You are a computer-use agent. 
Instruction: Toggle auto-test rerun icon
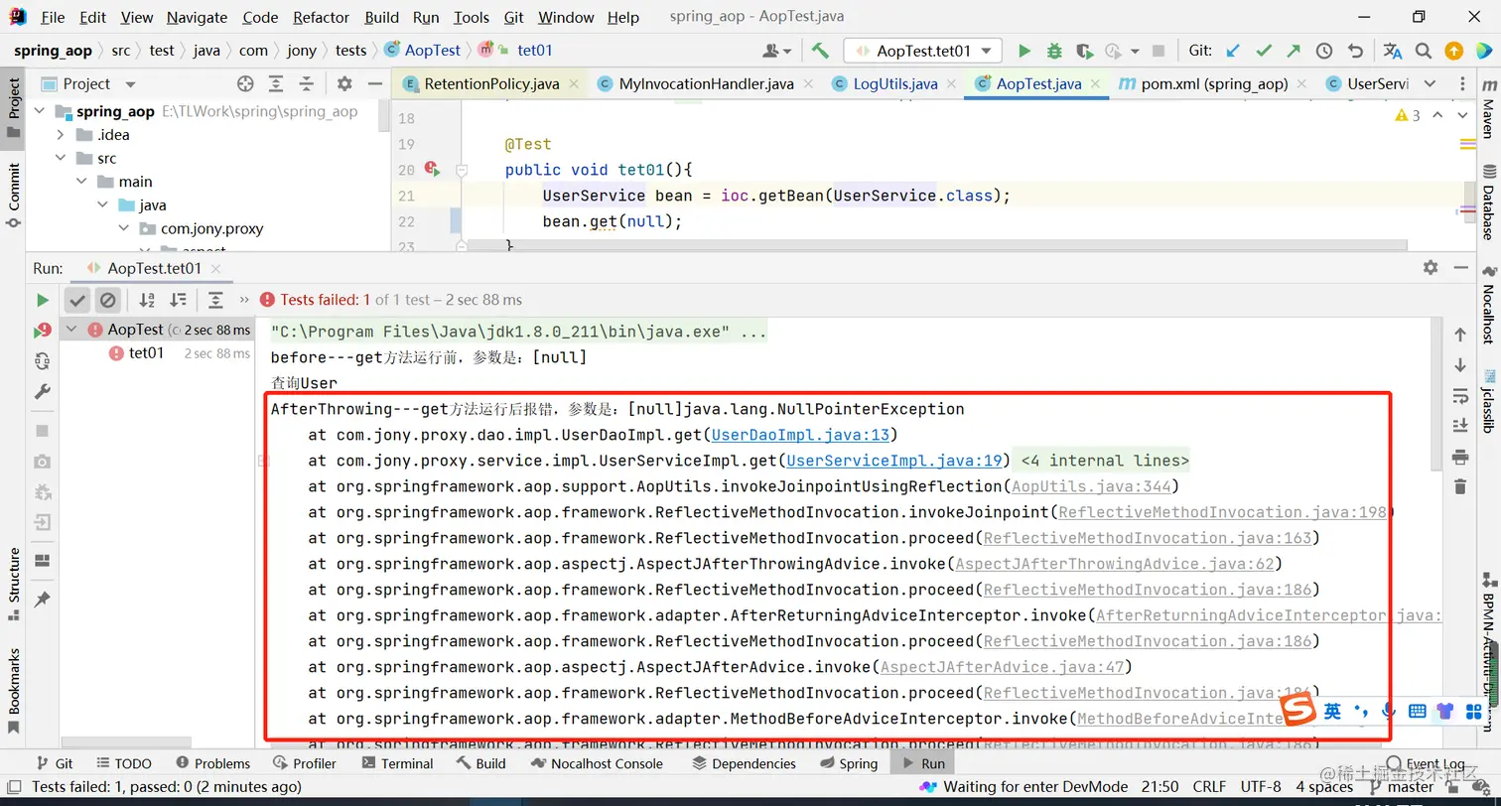42,361
